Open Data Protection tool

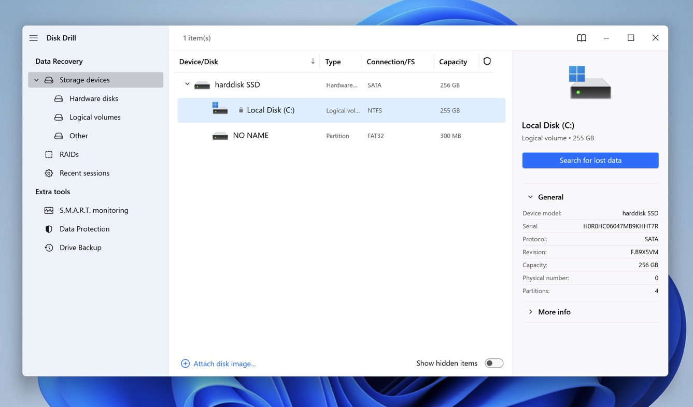pyautogui.click(x=84, y=229)
